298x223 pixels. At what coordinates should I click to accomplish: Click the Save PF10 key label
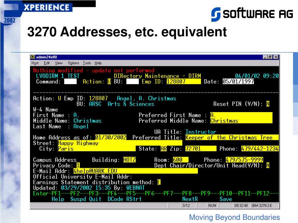[226, 199]
